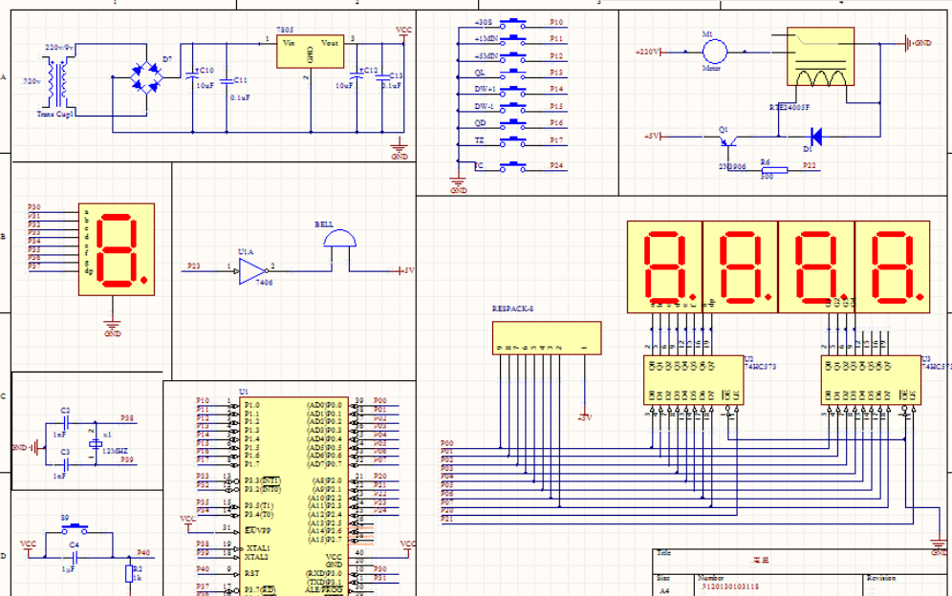Select the P38 net label by crystal
The height and width of the screenshot is (596, 952).
(x=127, y=418)
